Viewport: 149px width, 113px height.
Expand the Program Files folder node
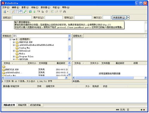click(x=14, y=56)
